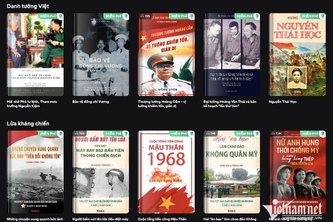
Task: Click the 195 listens headphone counter
Action: pos(145,16)
